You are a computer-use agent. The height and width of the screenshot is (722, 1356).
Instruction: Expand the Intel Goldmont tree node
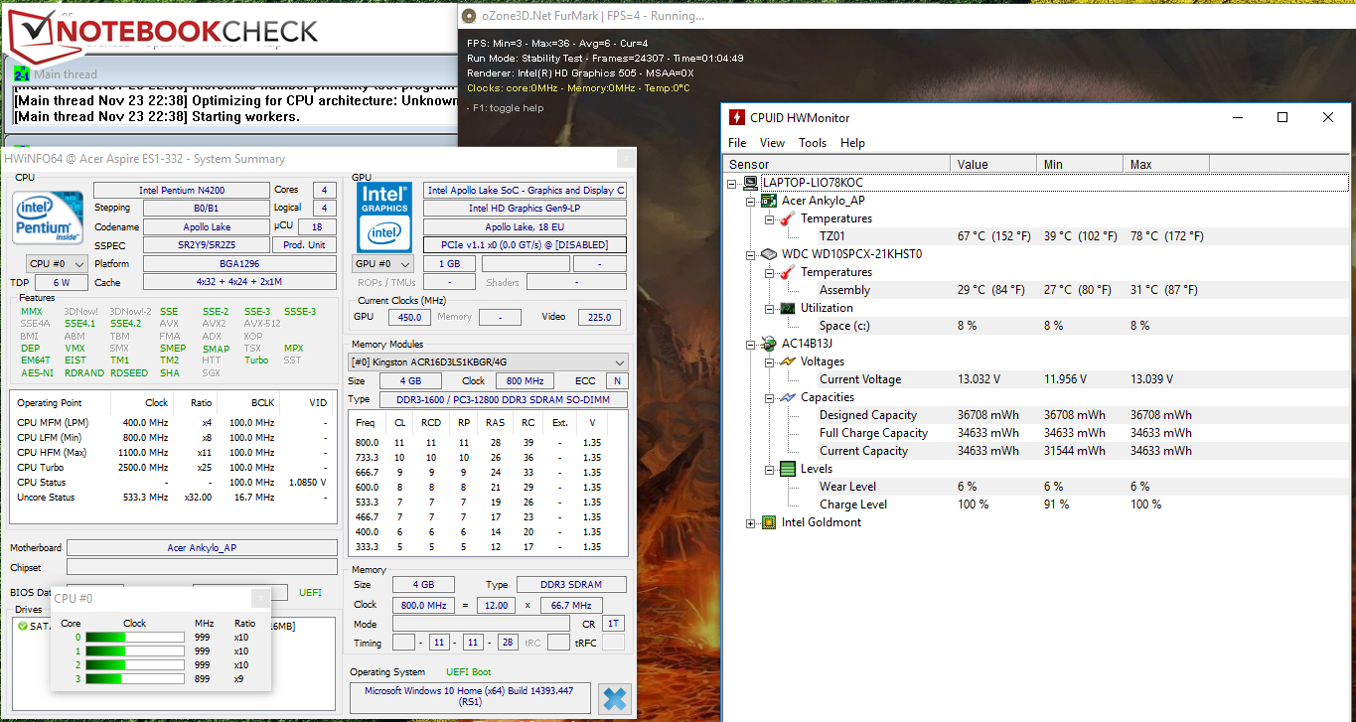click(751, 522)
